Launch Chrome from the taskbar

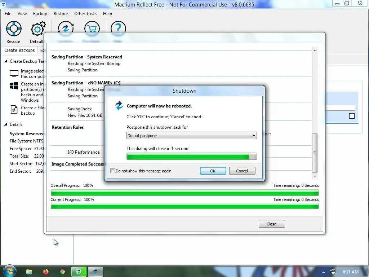pyautogui.click(x=62, y=272)
